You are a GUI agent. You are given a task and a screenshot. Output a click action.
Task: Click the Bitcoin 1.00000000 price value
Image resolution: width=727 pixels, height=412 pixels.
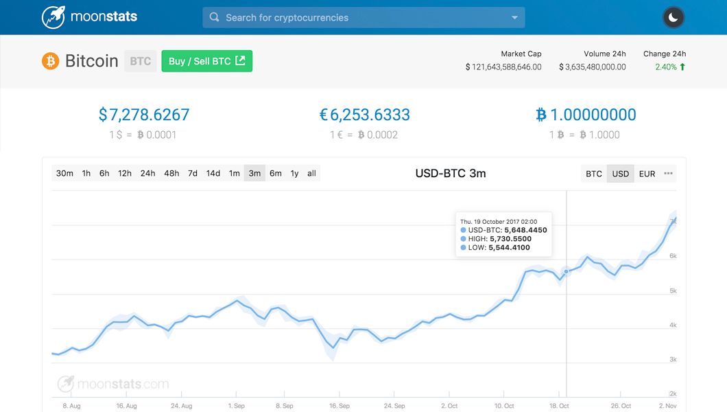[x=586, y=115]
